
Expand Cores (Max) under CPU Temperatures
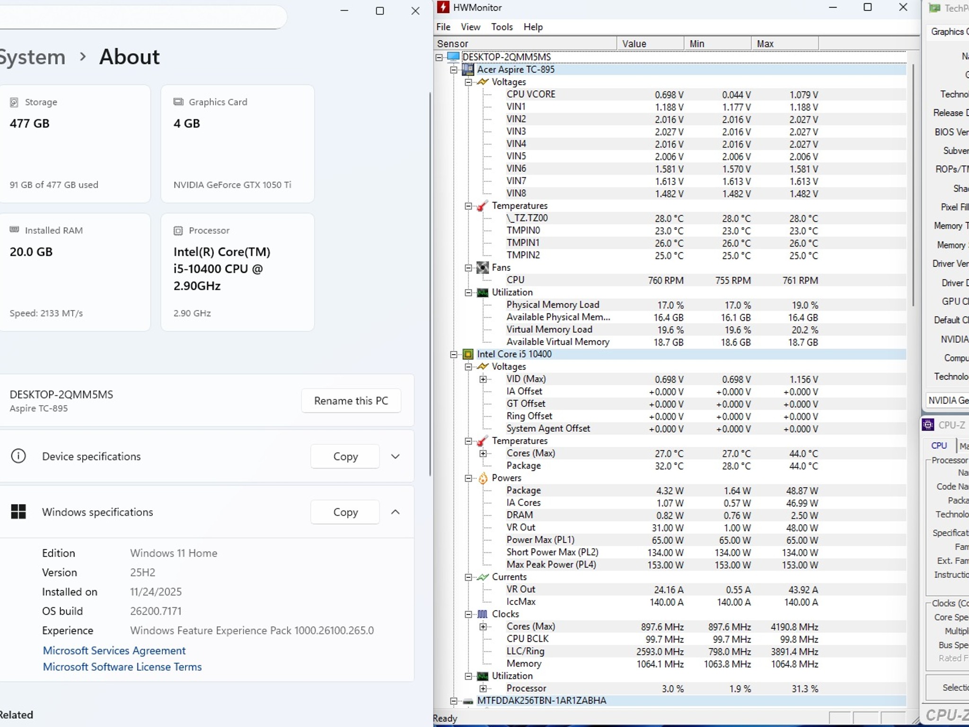click(483, 453)
